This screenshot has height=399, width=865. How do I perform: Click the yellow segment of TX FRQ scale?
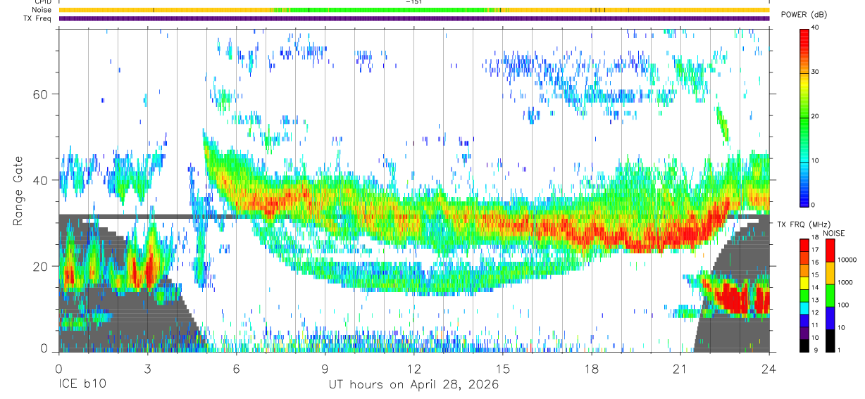[804, 283]
